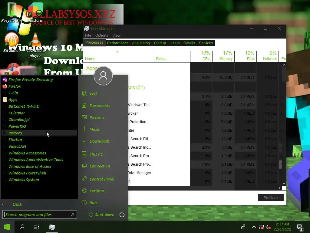Open the Run... dialog
Screen dimensions: 310x233
pyautogui.click(x=91, y=203)
